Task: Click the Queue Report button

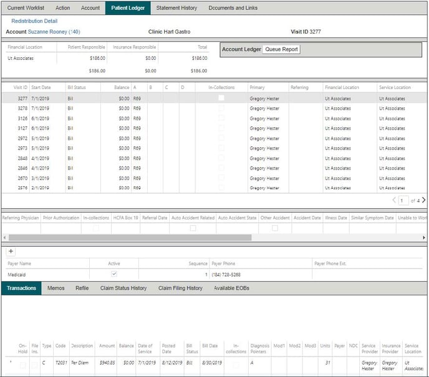Action: [281, 49]
